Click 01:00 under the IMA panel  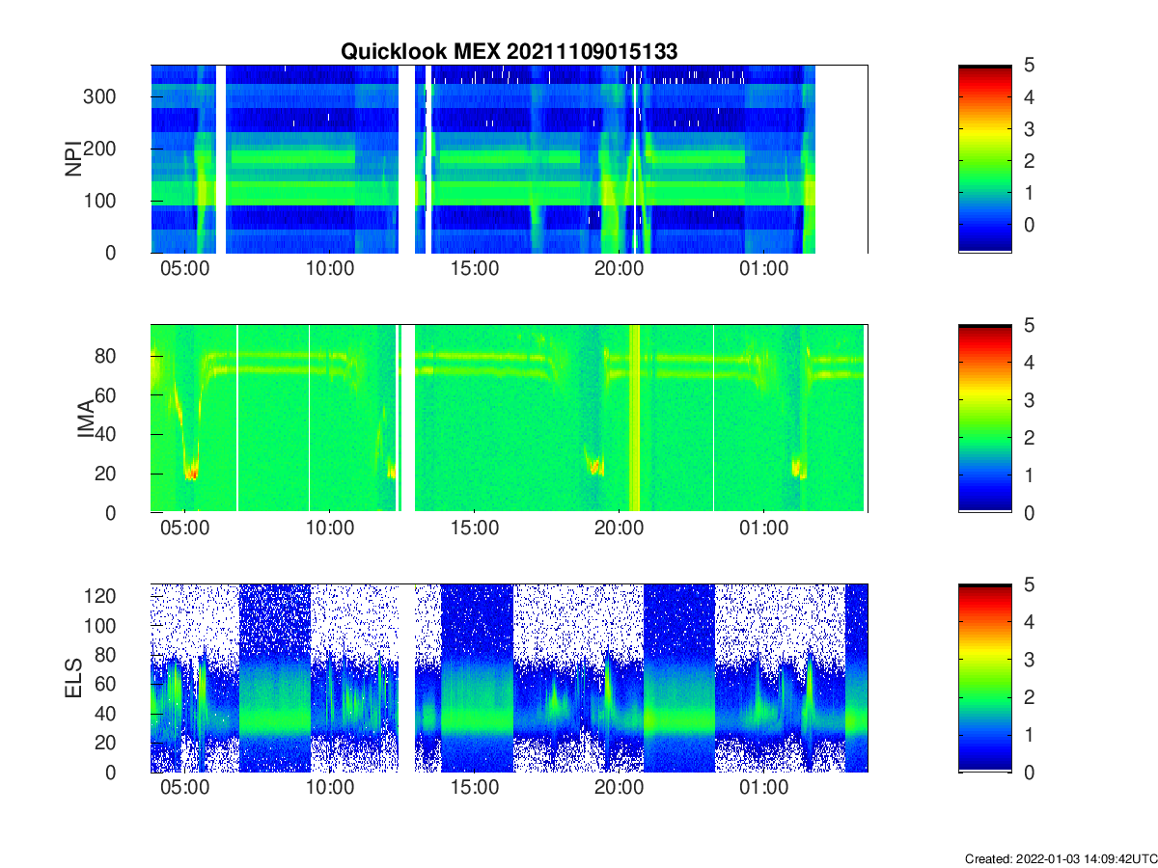point(763,529)
